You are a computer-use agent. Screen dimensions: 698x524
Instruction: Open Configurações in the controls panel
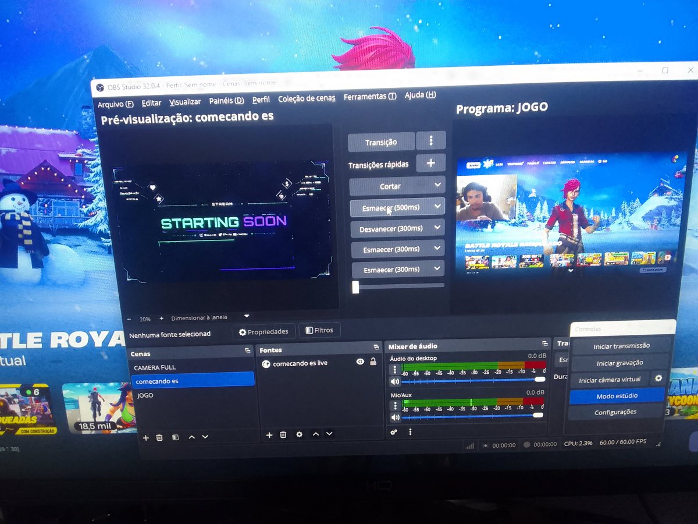615,412
